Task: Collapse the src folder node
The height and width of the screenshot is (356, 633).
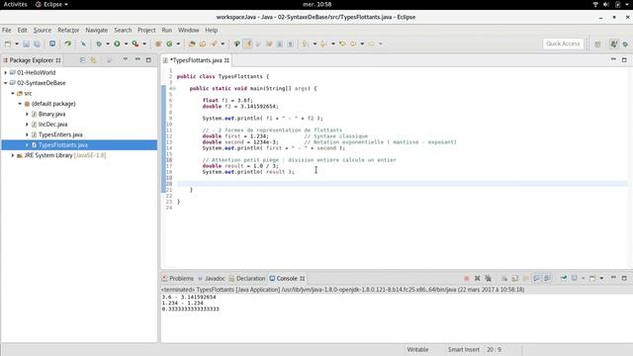Action: [13, 93]
